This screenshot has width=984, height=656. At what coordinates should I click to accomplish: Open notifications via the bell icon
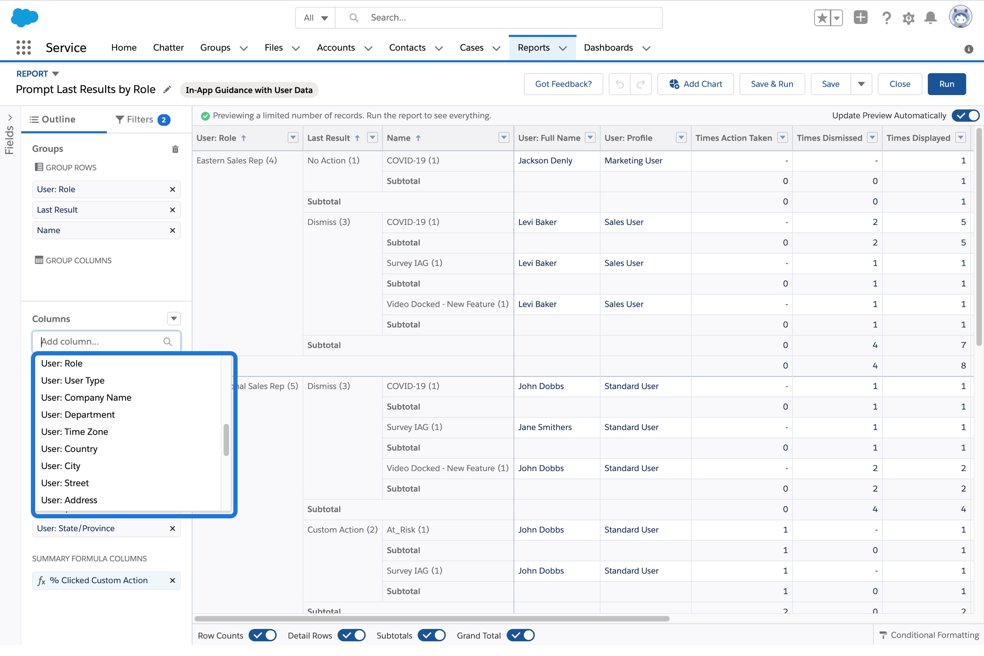[x=930, y=17]
